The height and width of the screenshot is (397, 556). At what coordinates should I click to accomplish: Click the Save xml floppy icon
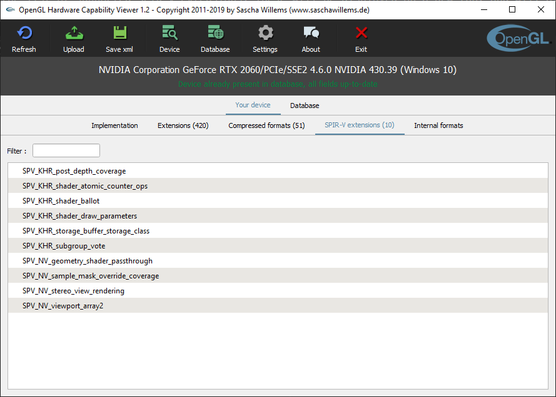coord(120,33)
